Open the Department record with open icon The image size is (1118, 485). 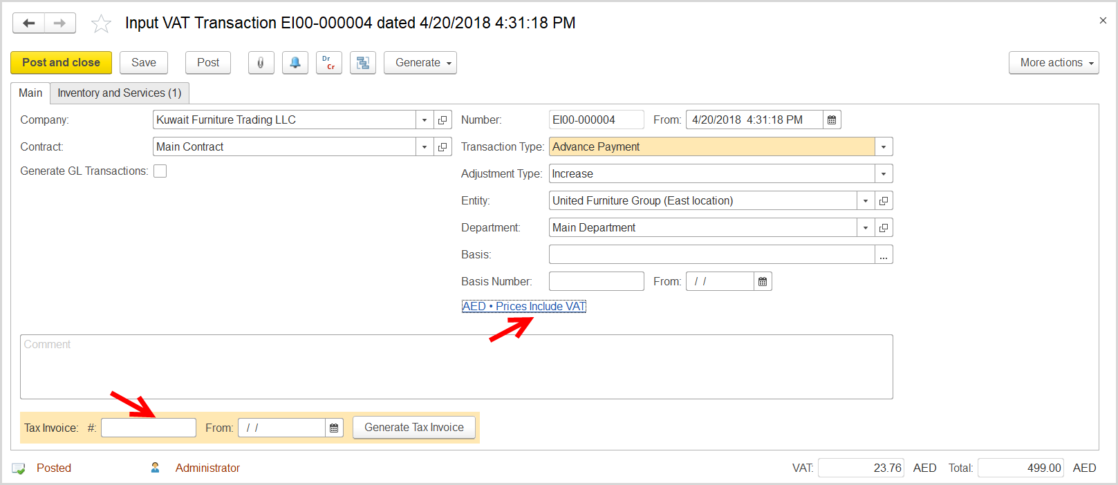click(x=884, y=227)
